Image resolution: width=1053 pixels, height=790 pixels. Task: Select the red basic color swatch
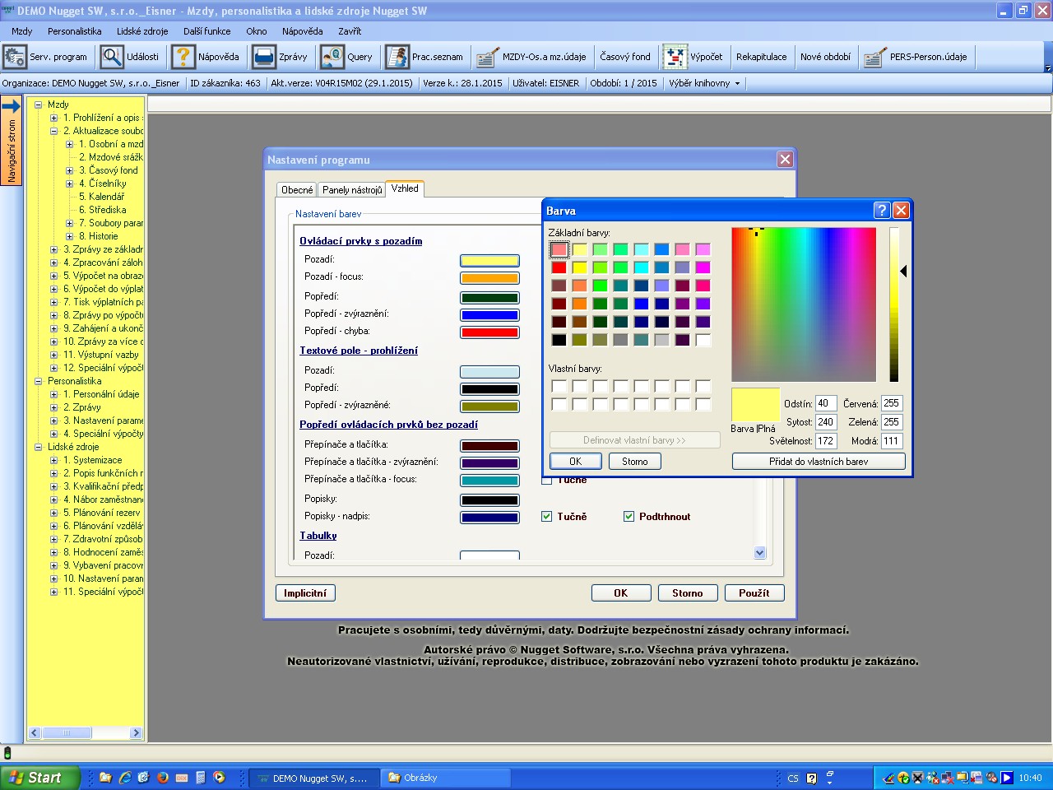click(x=559, y=267)
